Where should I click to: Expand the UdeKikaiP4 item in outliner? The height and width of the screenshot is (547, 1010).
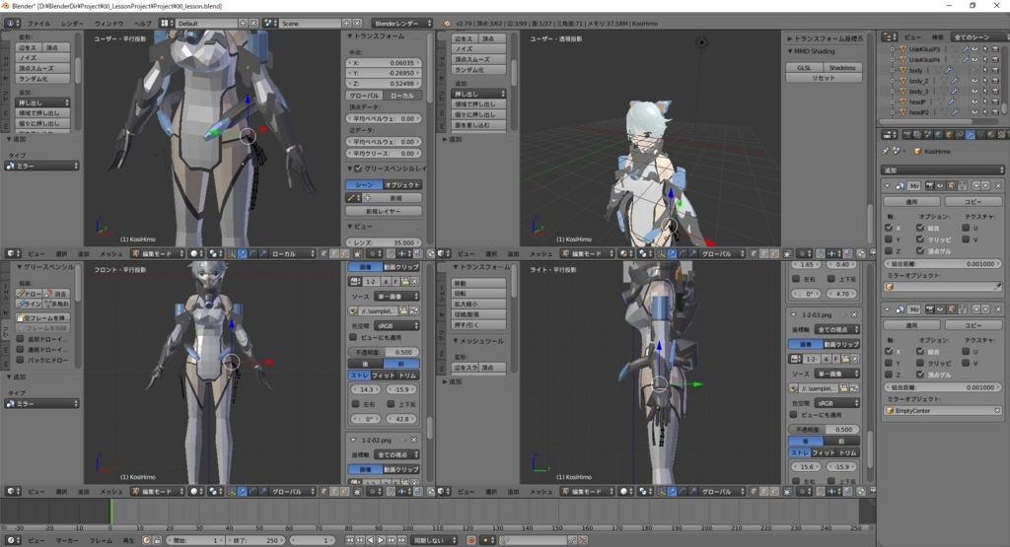click(892, 59)
